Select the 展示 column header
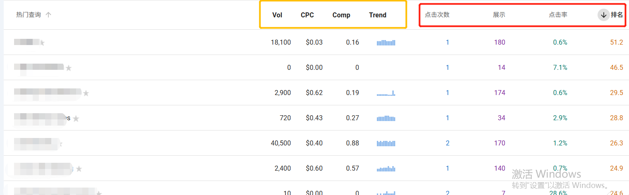 pyautogui.click(x=499, y=15)
